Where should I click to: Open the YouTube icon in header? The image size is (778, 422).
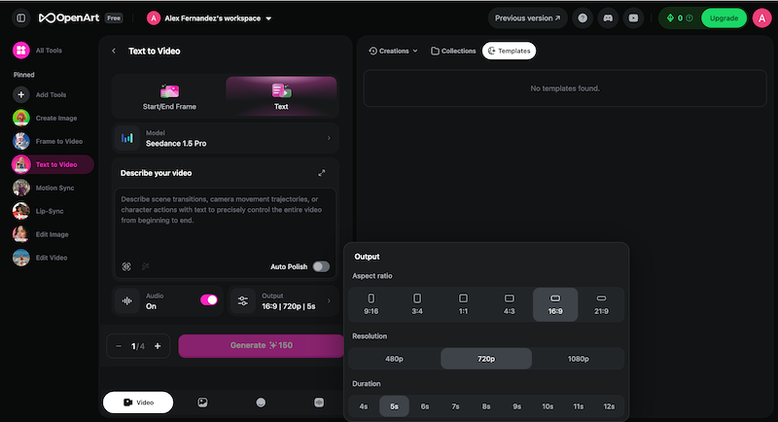pyautogui.click(x=633, y=18)
